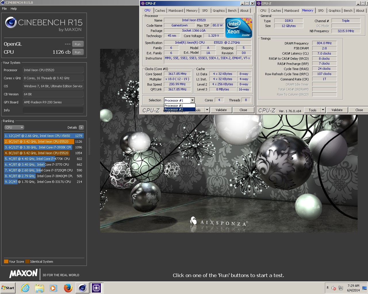Open the Help menu in Cinebench
The height and width of the screenshot is (294, 368).
coord(14,9)
